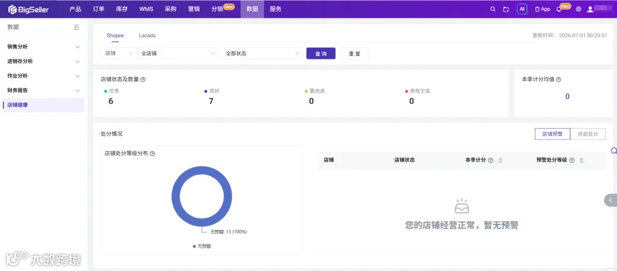Open the 全部状态 dropdown
The image size is (617, 271).
point(262,53)
